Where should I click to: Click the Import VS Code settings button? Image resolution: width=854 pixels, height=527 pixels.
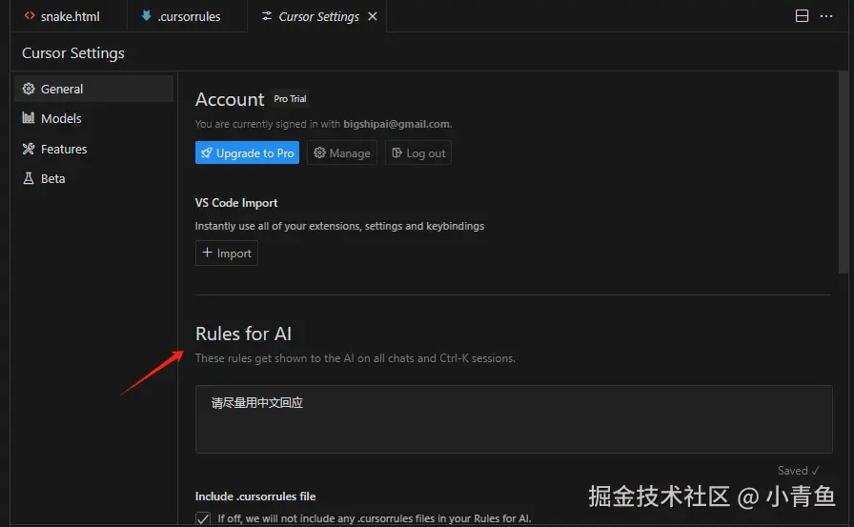click(227, 253)
